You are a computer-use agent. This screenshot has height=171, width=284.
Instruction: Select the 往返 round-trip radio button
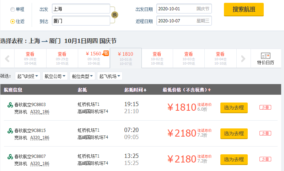coord(12,22)
